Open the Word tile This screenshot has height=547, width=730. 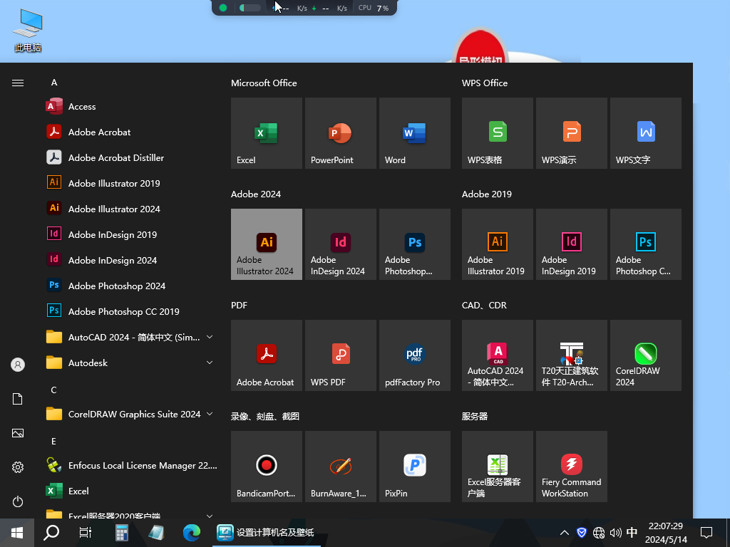click(x=415, y=133)
